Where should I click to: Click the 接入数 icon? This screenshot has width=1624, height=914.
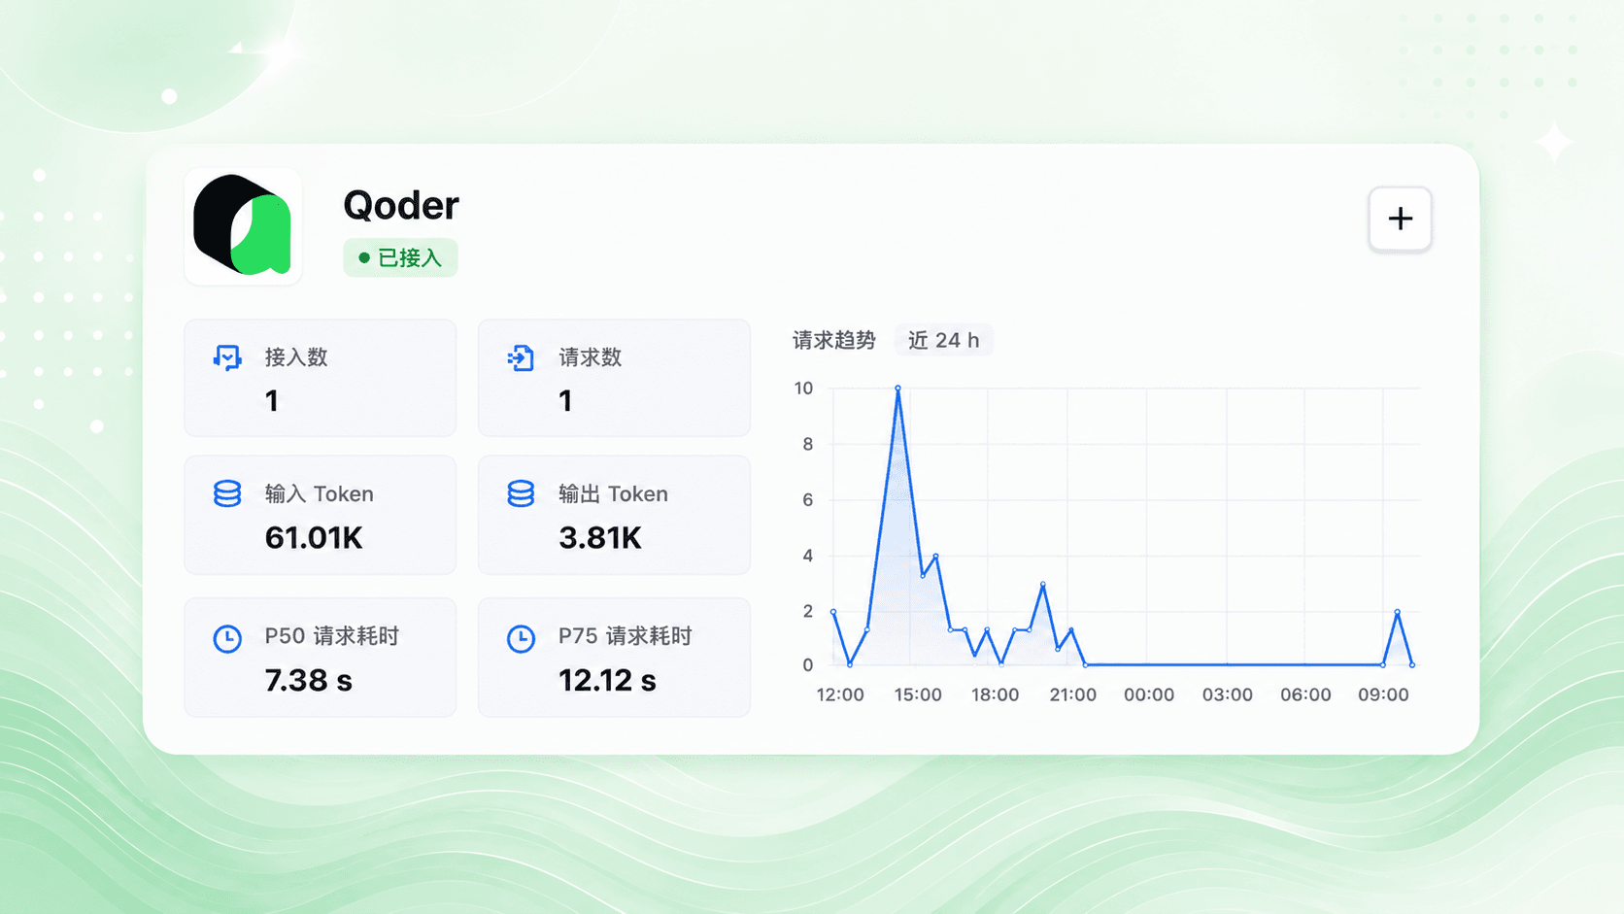pyautogui.click(x=227, y=357)
